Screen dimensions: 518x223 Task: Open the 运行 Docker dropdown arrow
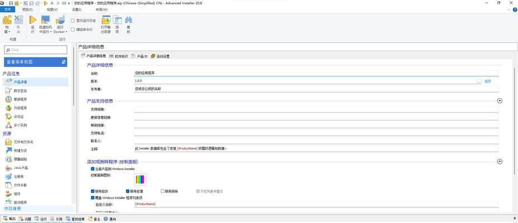(x=66, y=32)
